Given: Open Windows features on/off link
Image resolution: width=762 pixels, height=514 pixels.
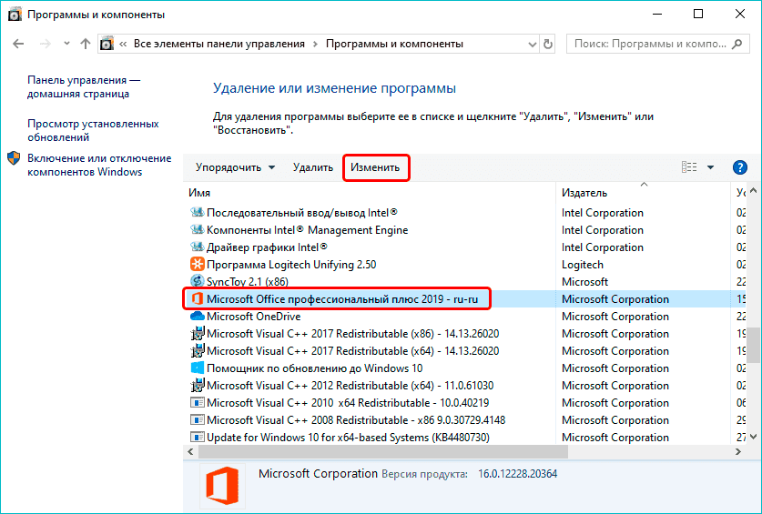Looking at the screenshot, I should 99,165.
